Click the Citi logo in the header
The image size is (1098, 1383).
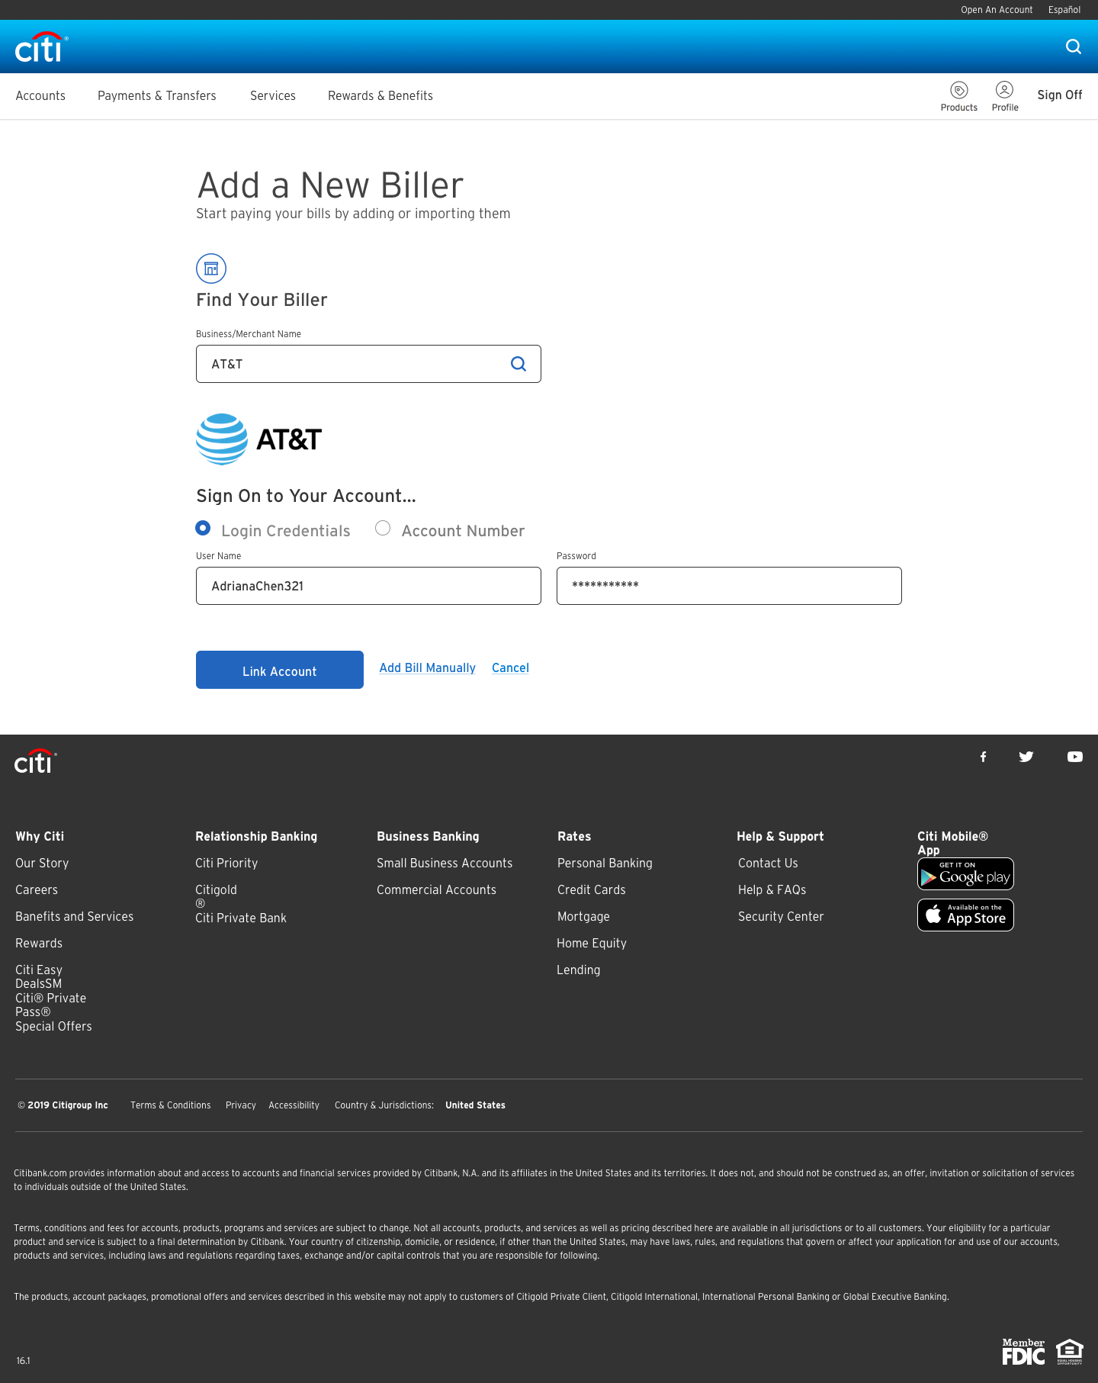(41, 47)
